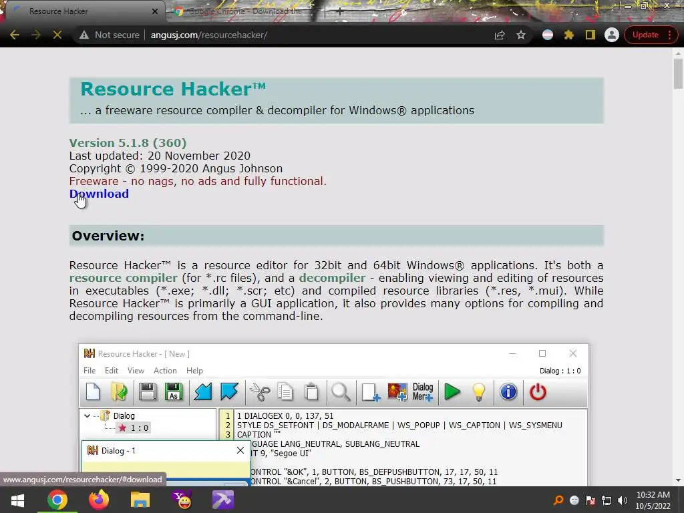Click the Save As green floppy icon

tap(174, 391)
